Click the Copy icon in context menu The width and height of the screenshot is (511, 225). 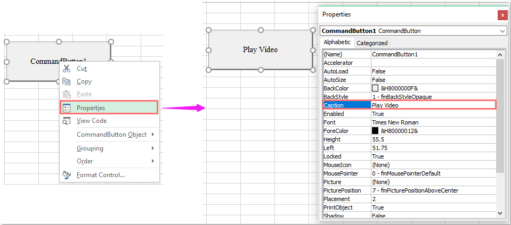point(67,81)
